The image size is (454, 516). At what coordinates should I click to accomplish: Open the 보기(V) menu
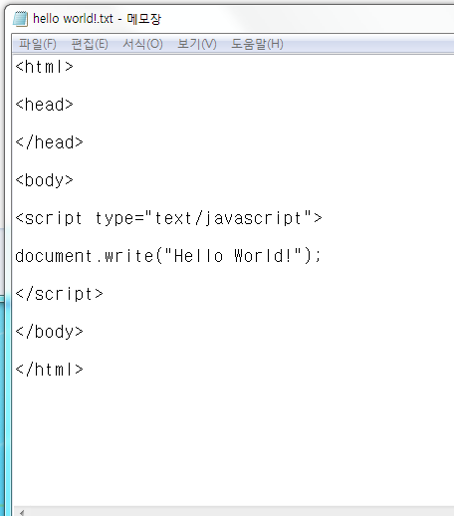coord(197,44)
